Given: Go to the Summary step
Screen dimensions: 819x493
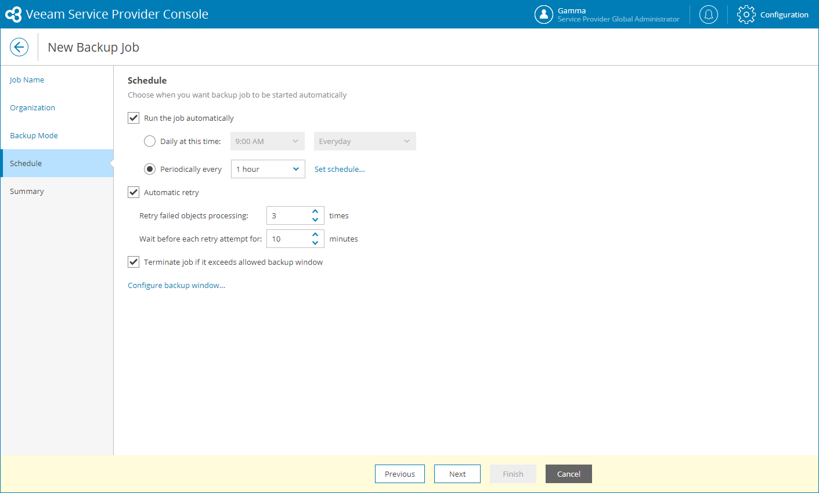Looking at the screenshot, I should pos(27,191).
